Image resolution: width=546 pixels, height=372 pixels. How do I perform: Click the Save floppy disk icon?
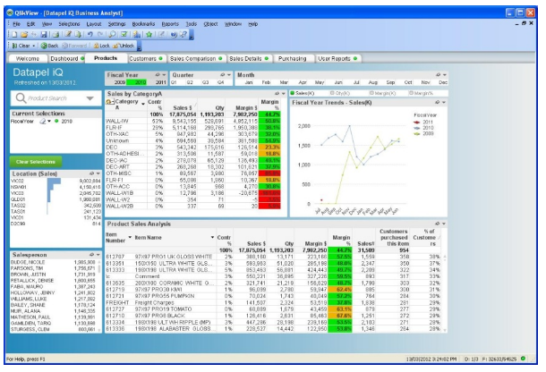(44, 35)
